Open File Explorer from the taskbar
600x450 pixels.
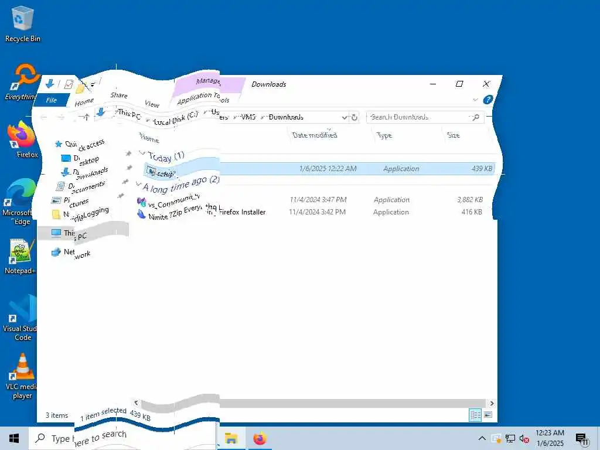[x=231, y=438]
